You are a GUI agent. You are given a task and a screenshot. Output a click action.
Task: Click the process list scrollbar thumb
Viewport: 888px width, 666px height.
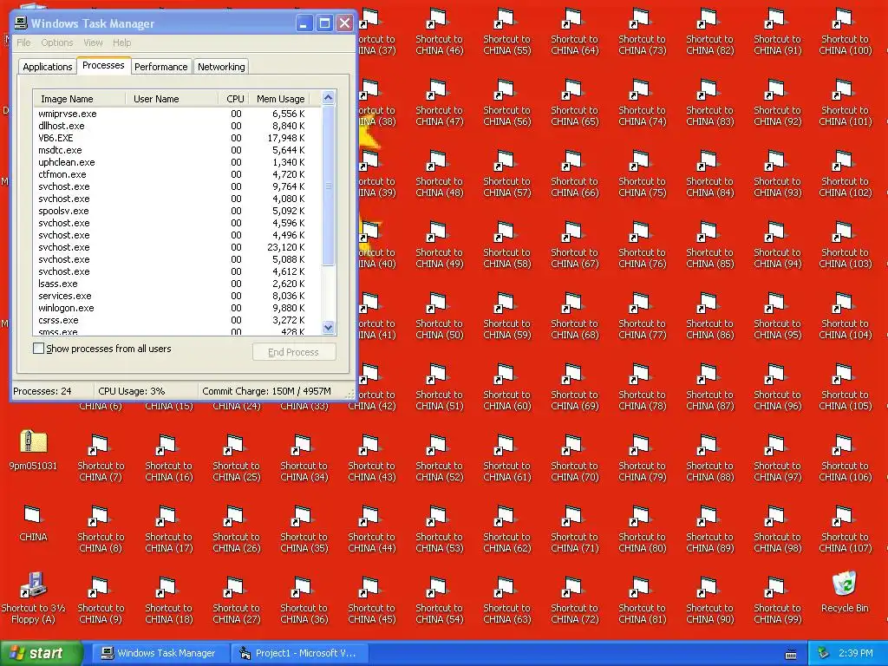(x=328, y=186)
